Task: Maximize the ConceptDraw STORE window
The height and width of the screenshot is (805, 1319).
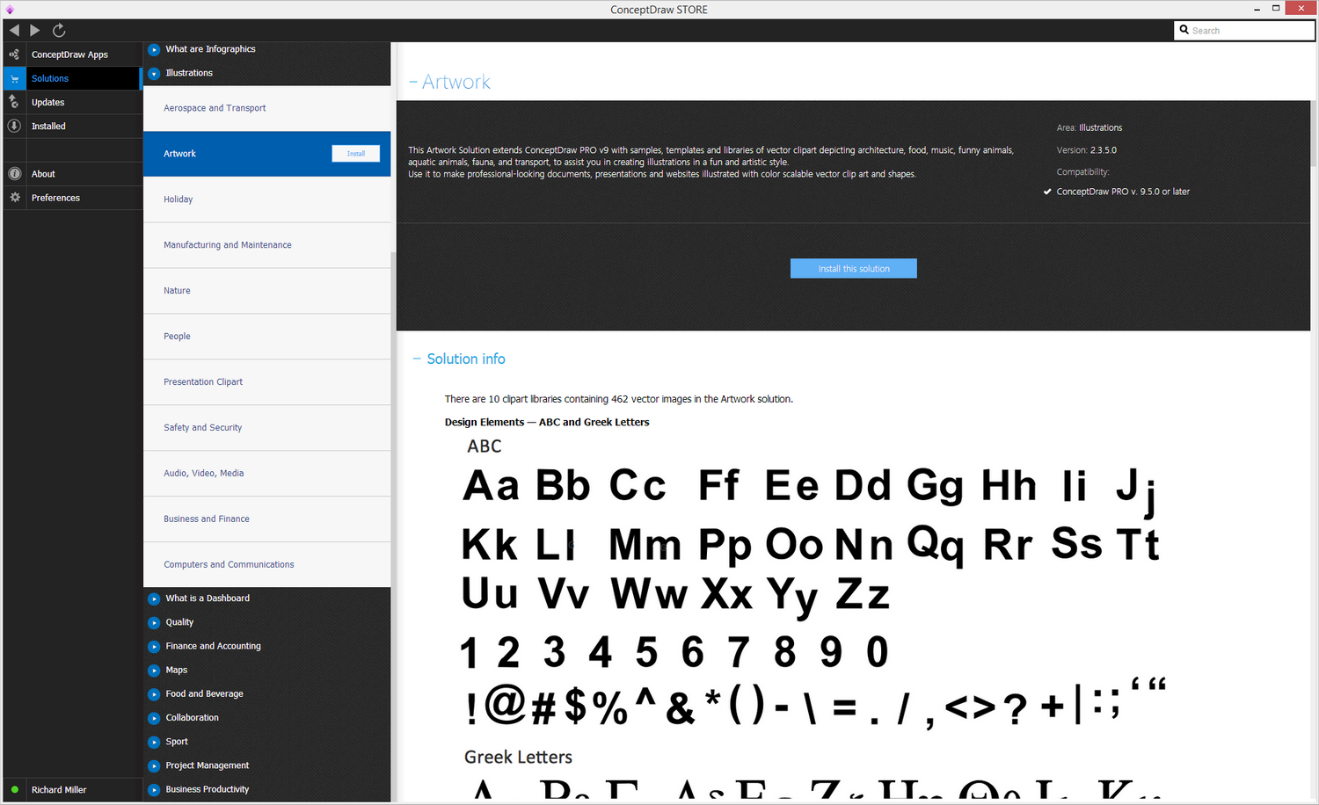Action: (1276, 9)
